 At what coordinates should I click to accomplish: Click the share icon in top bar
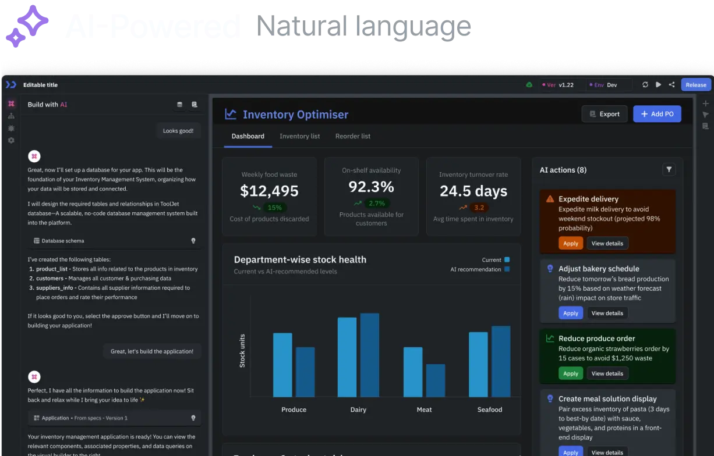coord(671,85)
